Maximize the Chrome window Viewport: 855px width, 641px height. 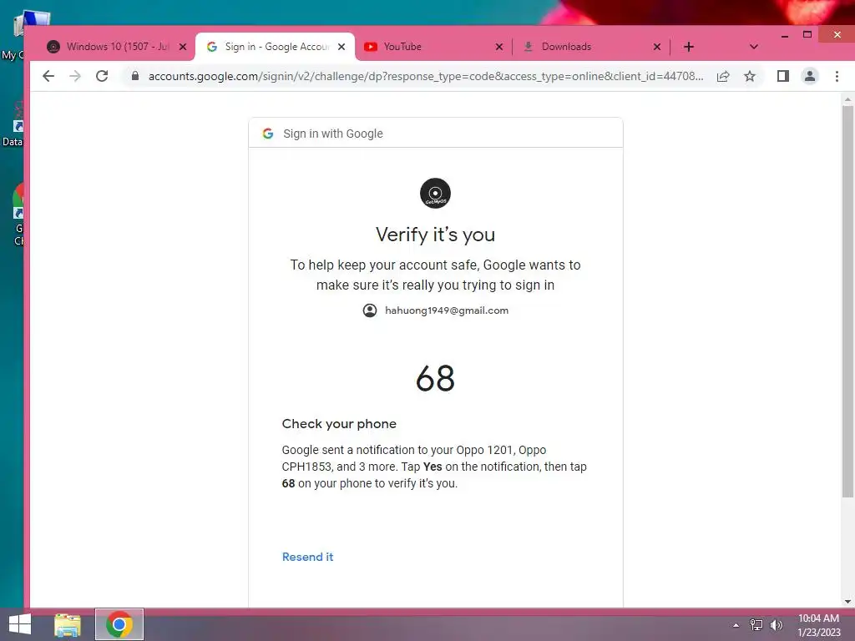click(807, 34)
